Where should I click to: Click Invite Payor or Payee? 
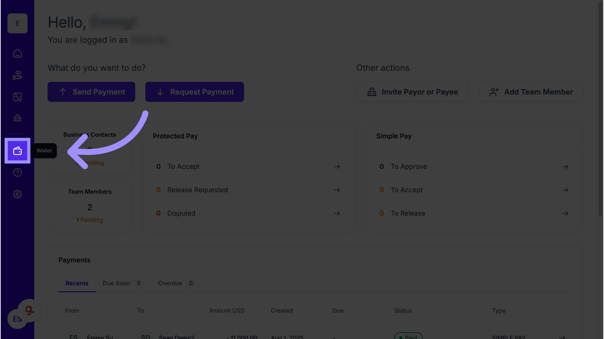[412, 92]
